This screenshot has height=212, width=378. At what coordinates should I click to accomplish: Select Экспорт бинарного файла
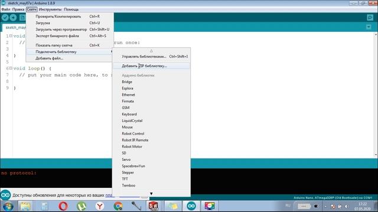point(70,36)
